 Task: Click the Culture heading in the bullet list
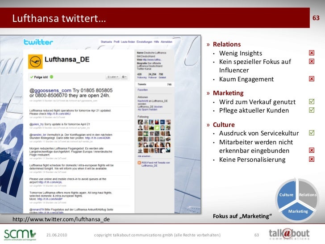point(224,125)
